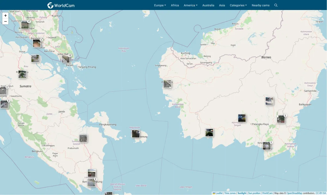Follow the OpenStreetMap attribution link
The height and width of the screenshot is (195, 327).
[294, 193]
